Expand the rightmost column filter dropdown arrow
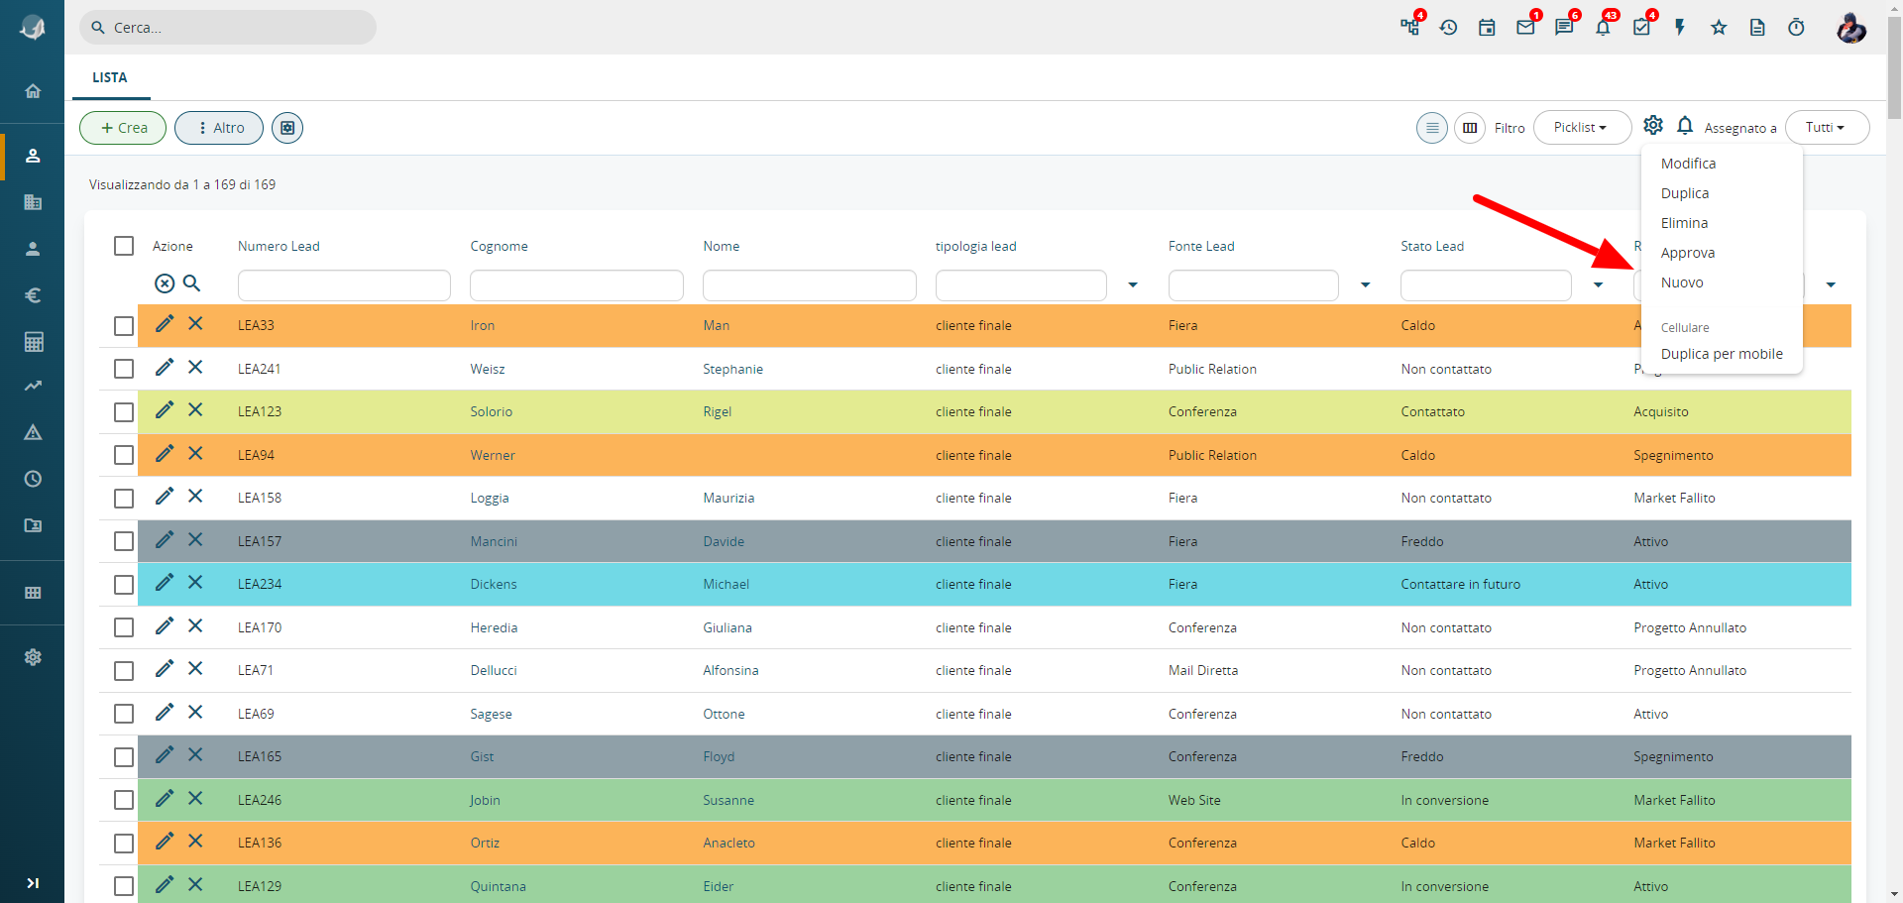Image resolution: width=1903 pixels, height=903 pixels. click(x=1831, y=285)
